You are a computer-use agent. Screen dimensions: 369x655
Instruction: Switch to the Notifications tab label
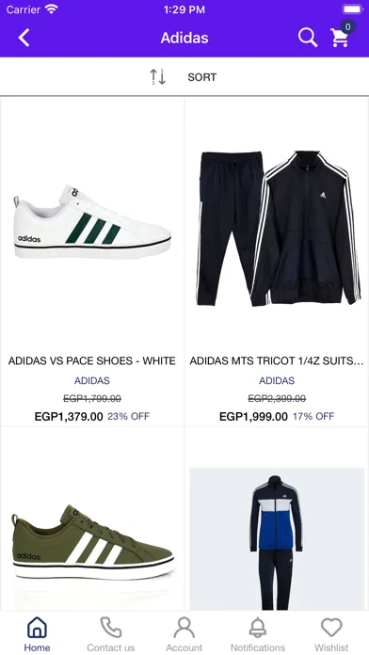tap(258, 647)
